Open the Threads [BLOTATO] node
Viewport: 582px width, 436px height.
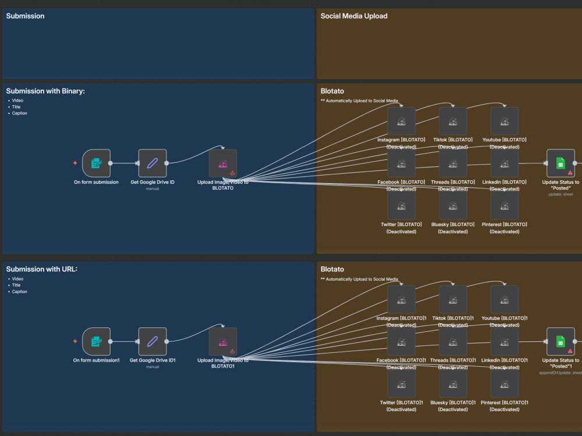tap(453, 163)
